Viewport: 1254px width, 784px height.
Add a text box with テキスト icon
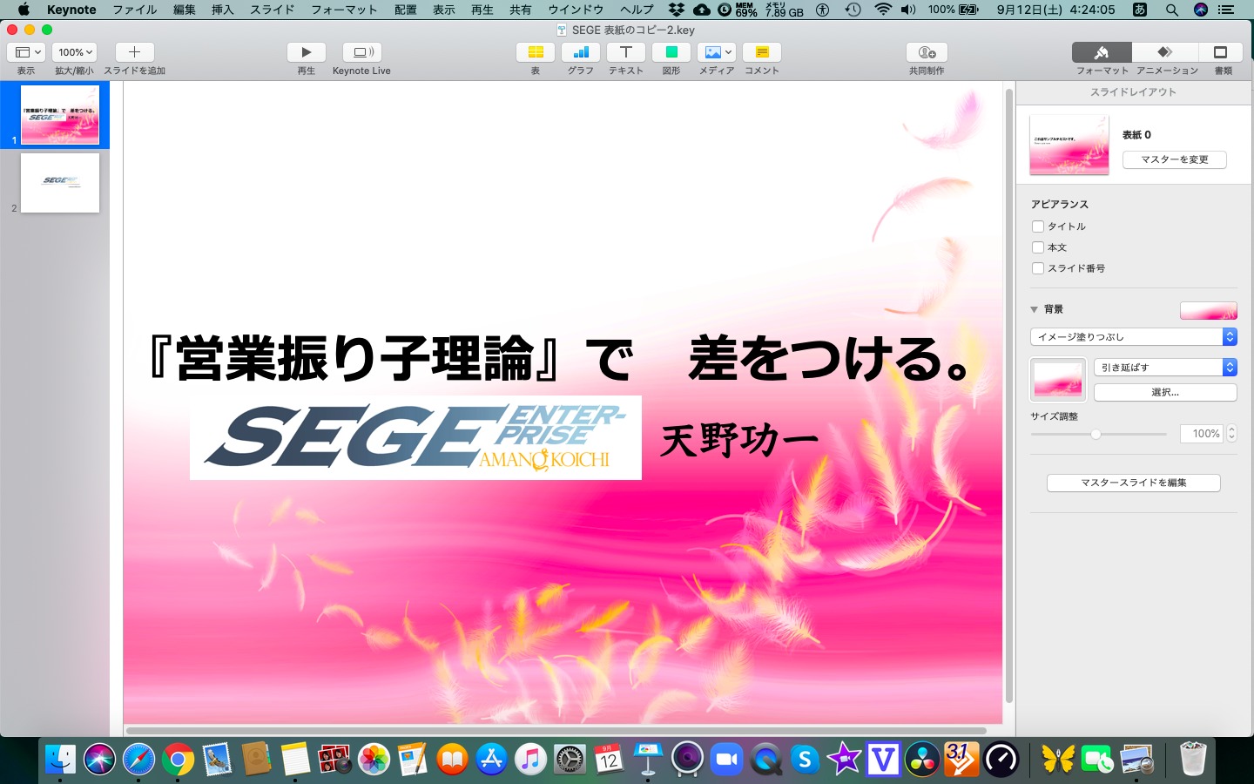pyautogui.click(x=626, y=52)
